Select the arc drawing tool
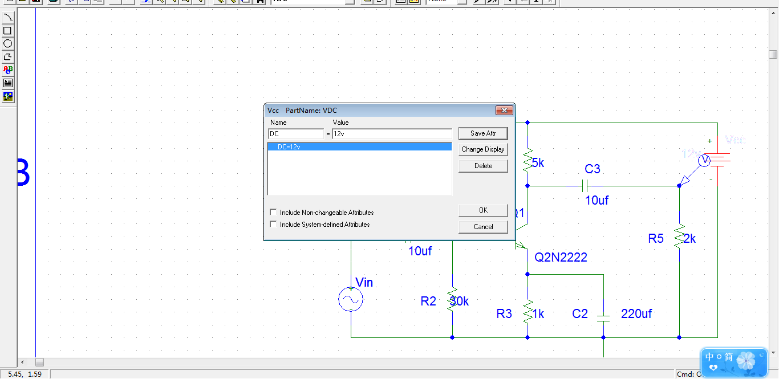Image resolution: width=779 pixels, height=379 pixels. tap(8, 18)
